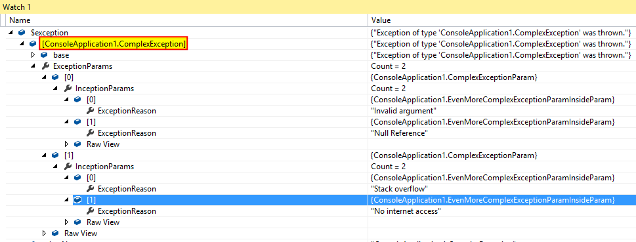636x242 pixels.
Task: Collapse the ExceptionParams node arrow
Action: pos(33,66)
